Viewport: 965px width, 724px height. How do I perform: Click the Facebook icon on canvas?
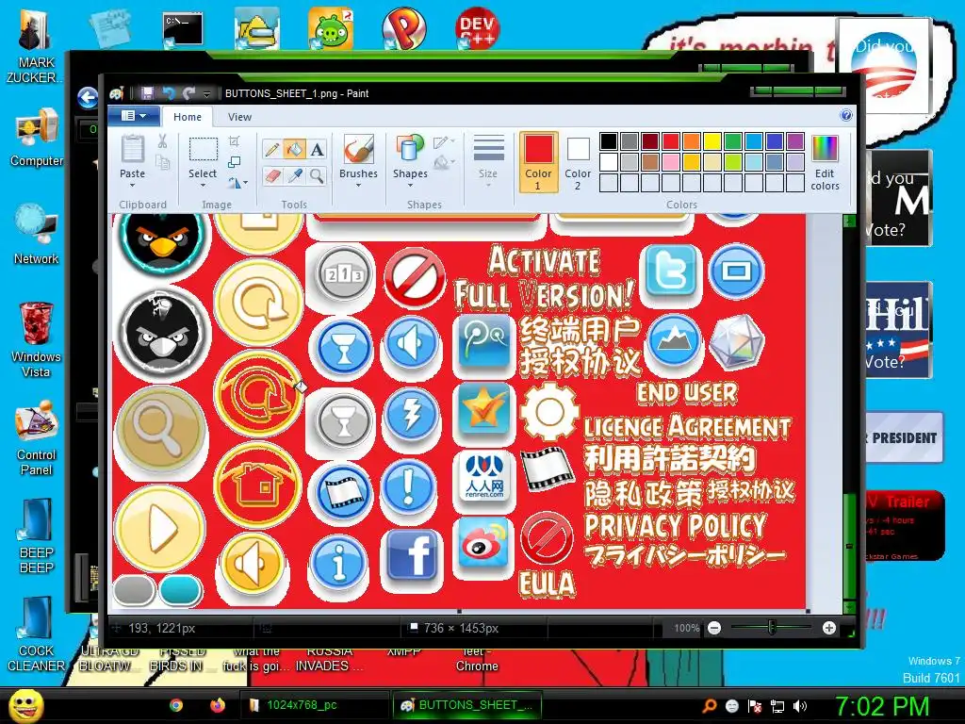coord(412,556)
